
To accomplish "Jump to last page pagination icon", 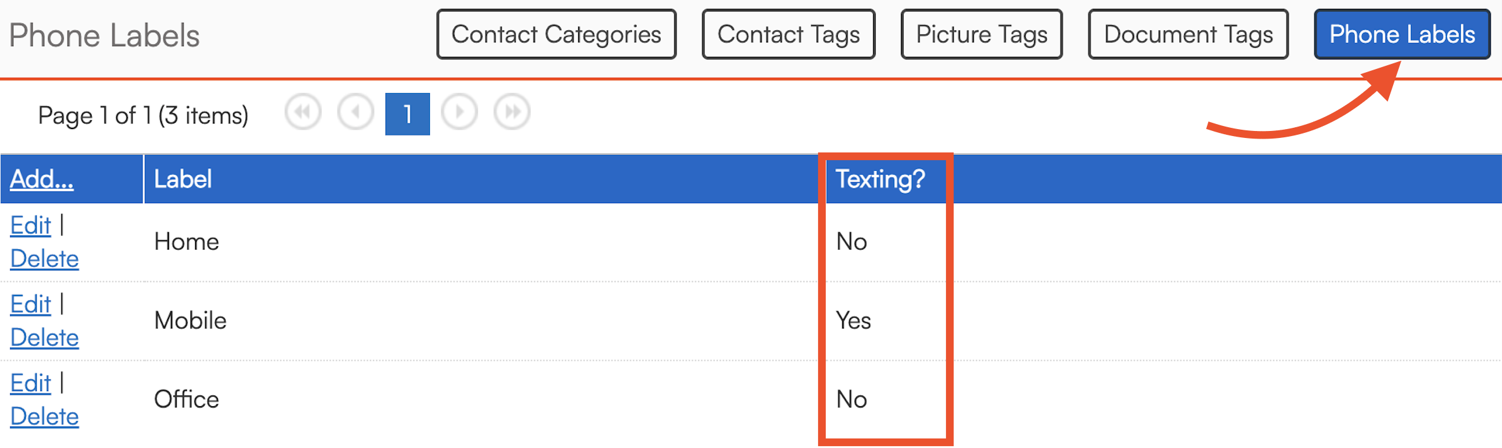I will pos(512,113).
